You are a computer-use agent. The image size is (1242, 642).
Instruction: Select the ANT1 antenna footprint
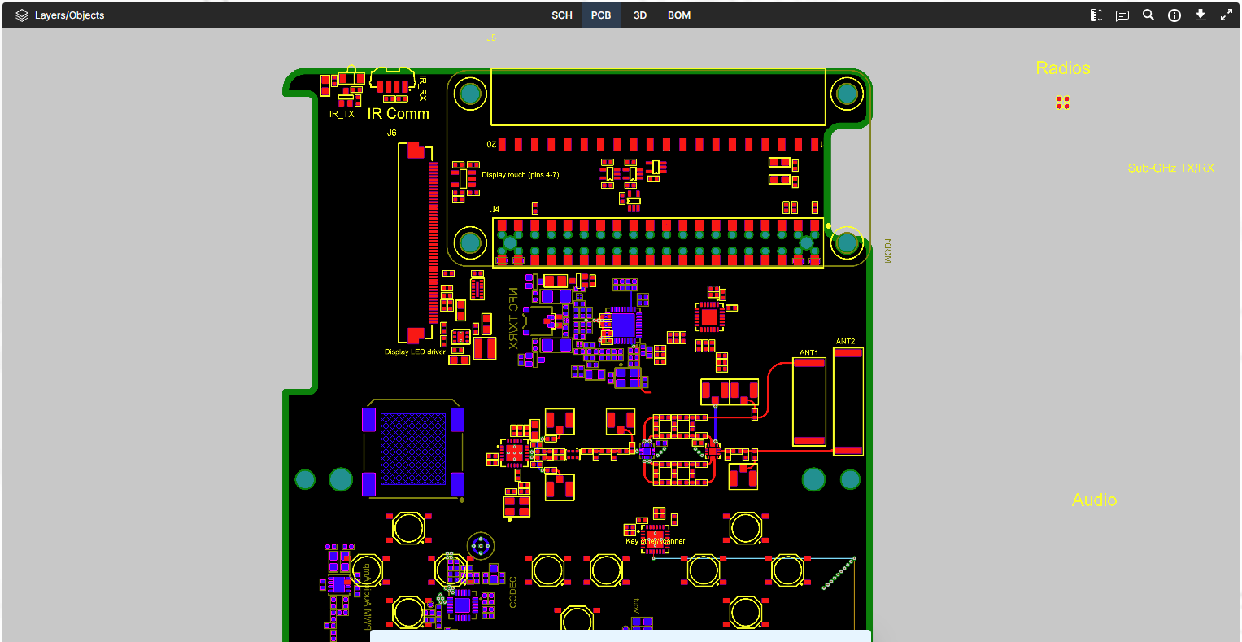tap(808, 403)
